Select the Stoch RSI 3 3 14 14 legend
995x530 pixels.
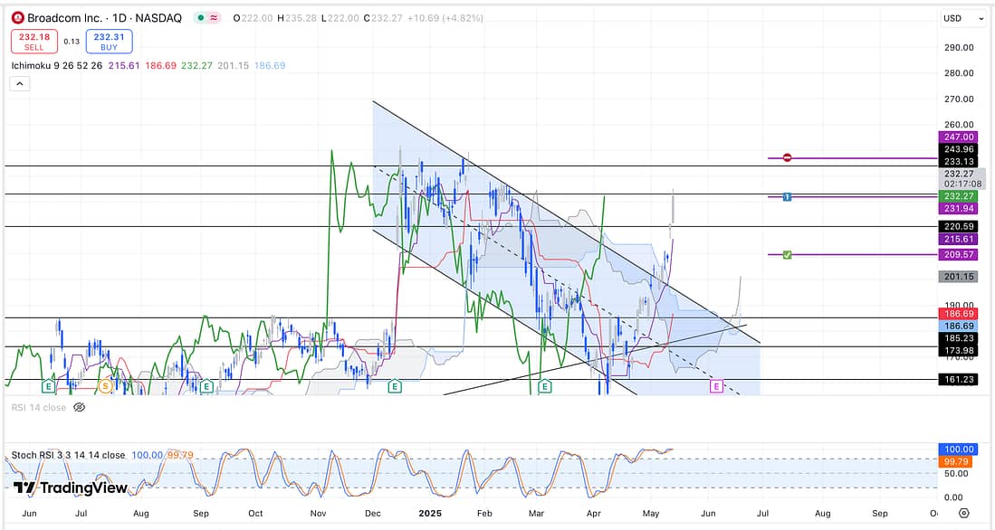pyautogui.click(x=68, y=455)
